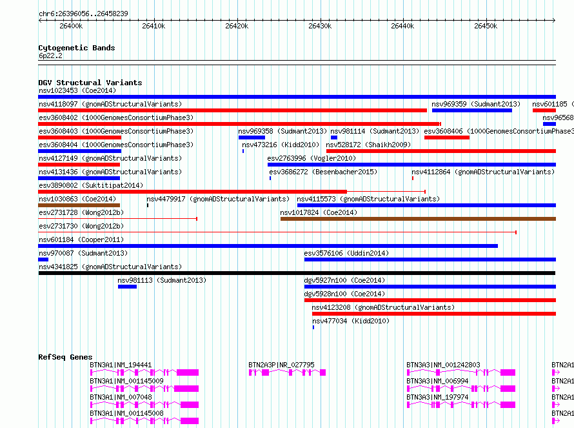This screenshot has height=428, width=574.
Task: Select the esv3608406 variant label
Action: pos(499,131)
